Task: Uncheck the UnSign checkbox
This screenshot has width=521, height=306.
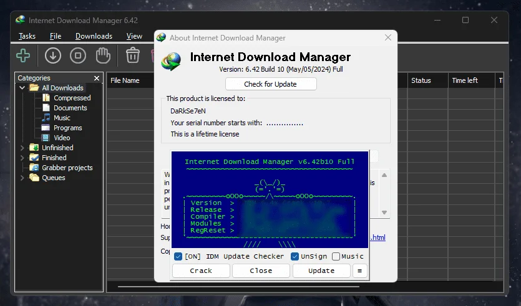Action: coord(295,257)
